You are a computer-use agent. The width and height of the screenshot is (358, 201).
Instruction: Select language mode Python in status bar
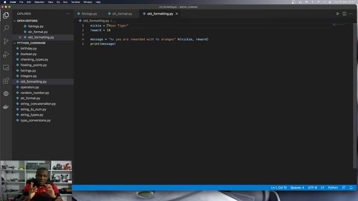[333, 188]
